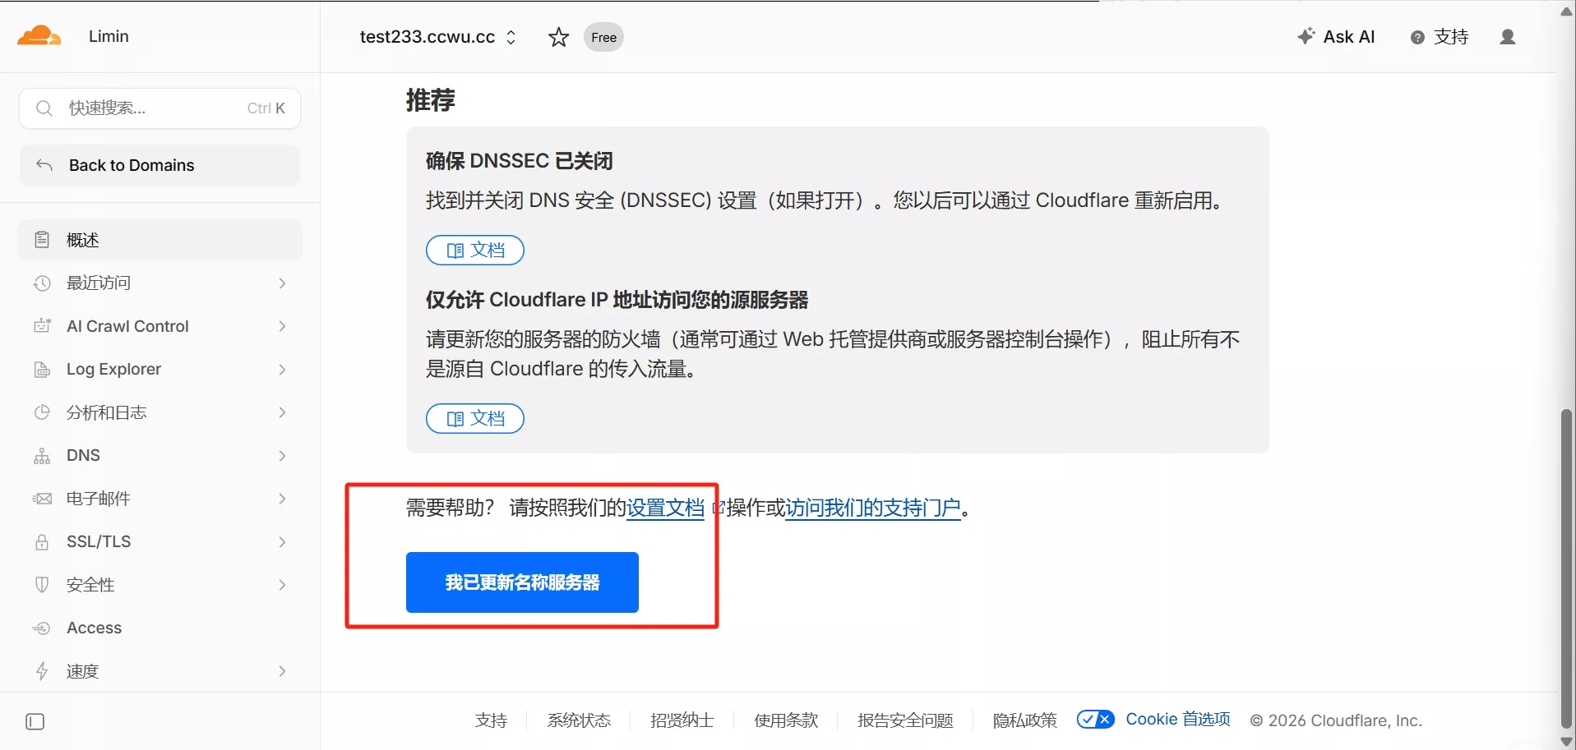
Task: Click the scrollbar down arrow
Action: click(1567, 741)
